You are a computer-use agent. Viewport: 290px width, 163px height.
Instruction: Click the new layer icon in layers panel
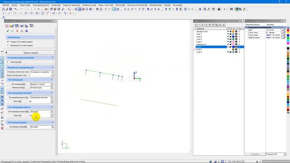pos(196,25)
